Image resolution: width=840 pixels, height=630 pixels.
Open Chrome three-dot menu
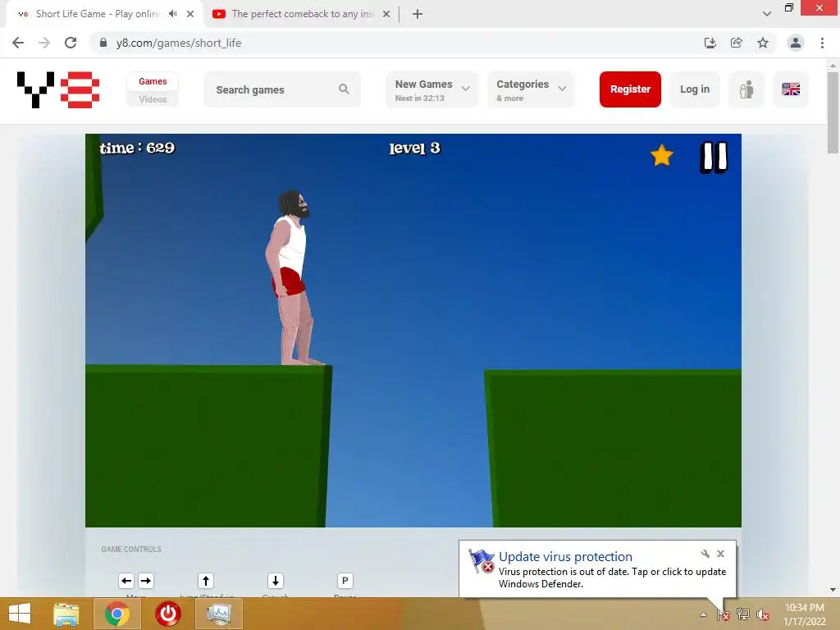click(822, 43)
